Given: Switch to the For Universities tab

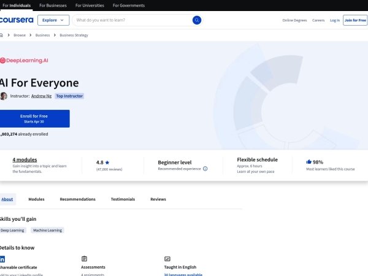Looking at the screenshot, I should pos(90,6).
